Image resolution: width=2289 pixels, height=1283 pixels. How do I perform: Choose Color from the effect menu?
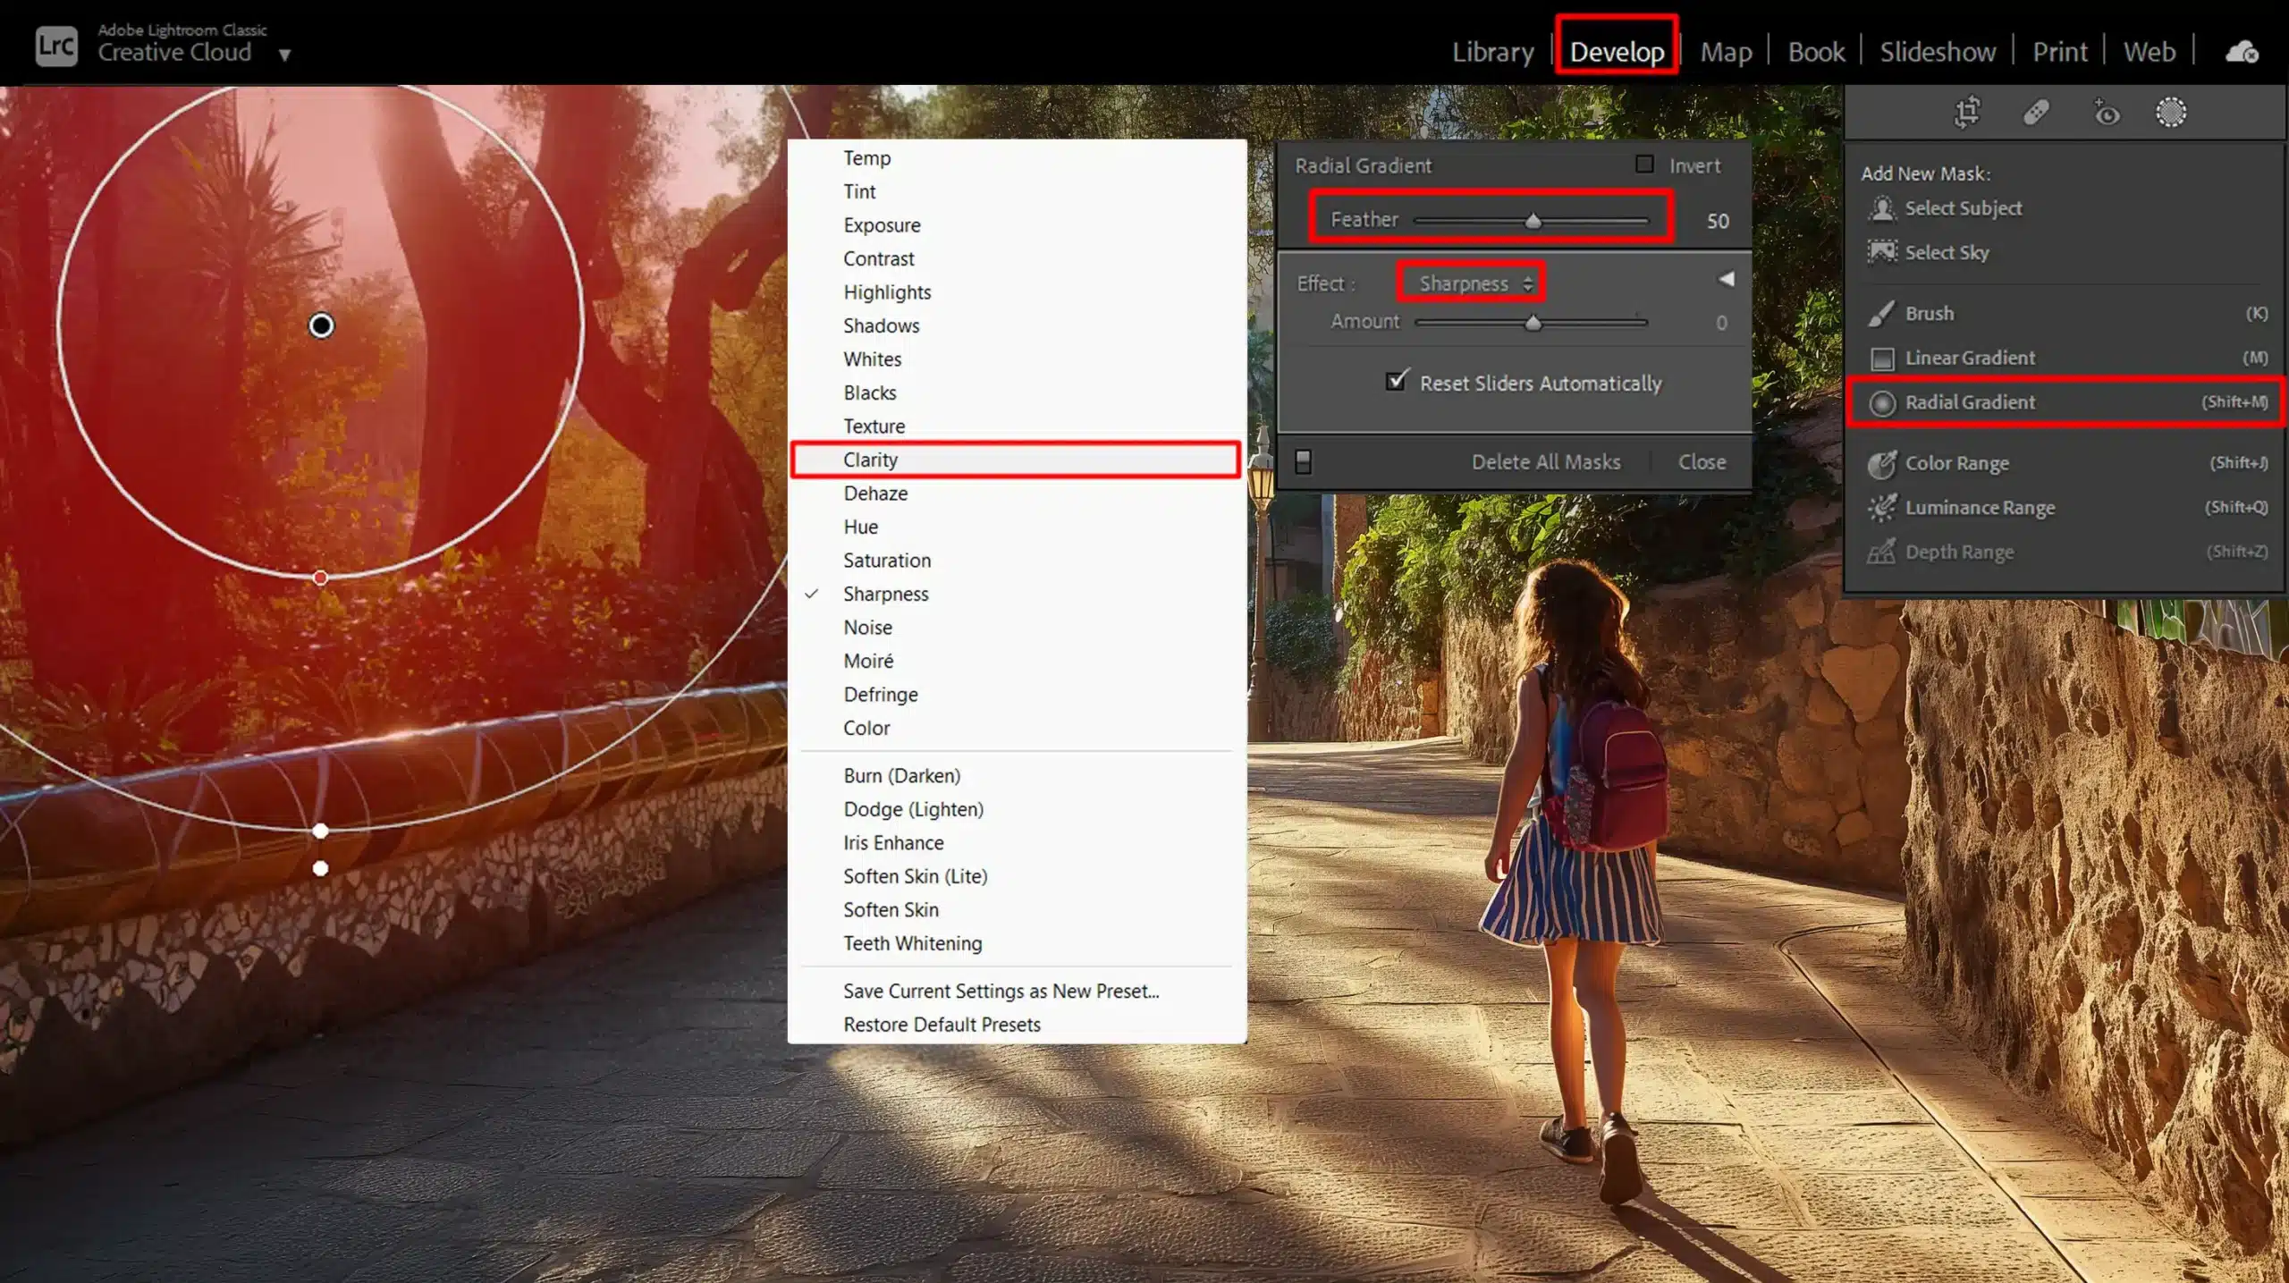[1017, 728]
